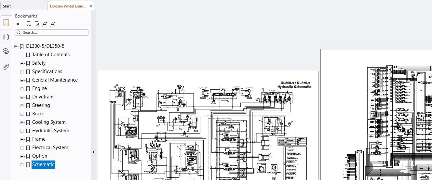The height and width of the screenshot is (180, 432).
Task: Expand the Electrical System bookmark node
Action: (22, 148)
